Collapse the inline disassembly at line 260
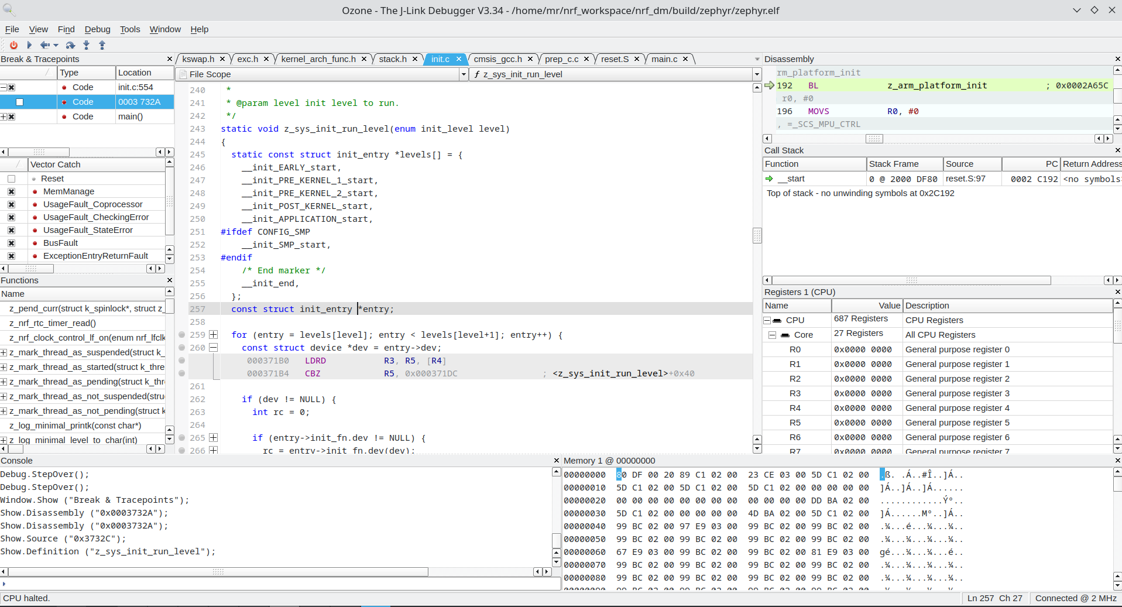Image resolution: width=1122 pixels, height=607 pixels. (x=213, y=348)
